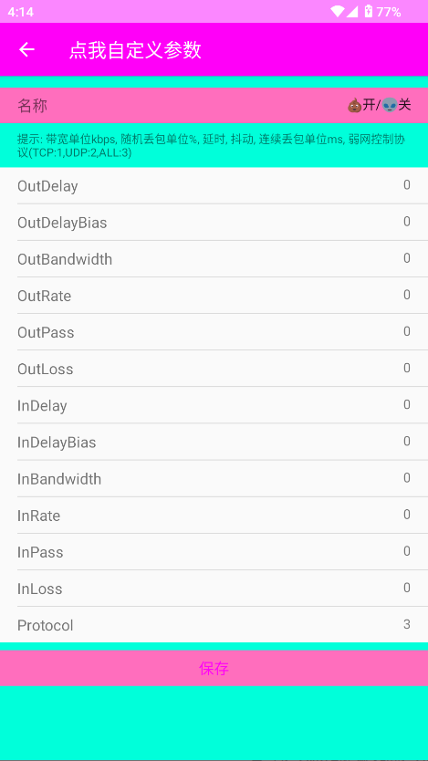The image size is (428, 761).
Task: Edit the InLoss value
Action: [407, 588]
